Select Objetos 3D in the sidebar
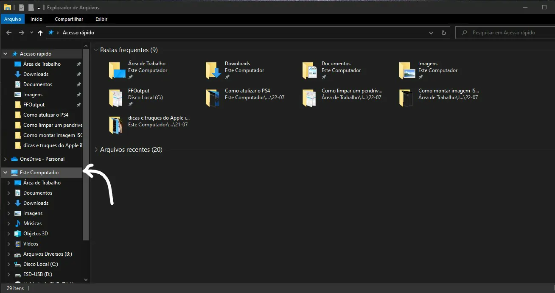555x293 pixels. point(36,234)
